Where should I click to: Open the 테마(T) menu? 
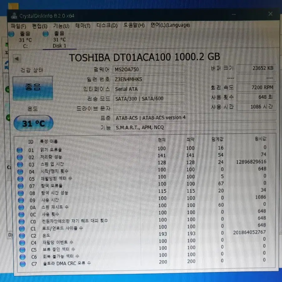click(83, 26)
